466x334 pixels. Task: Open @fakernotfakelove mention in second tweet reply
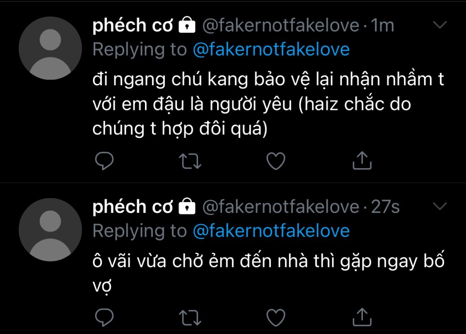tap(271, 231)
